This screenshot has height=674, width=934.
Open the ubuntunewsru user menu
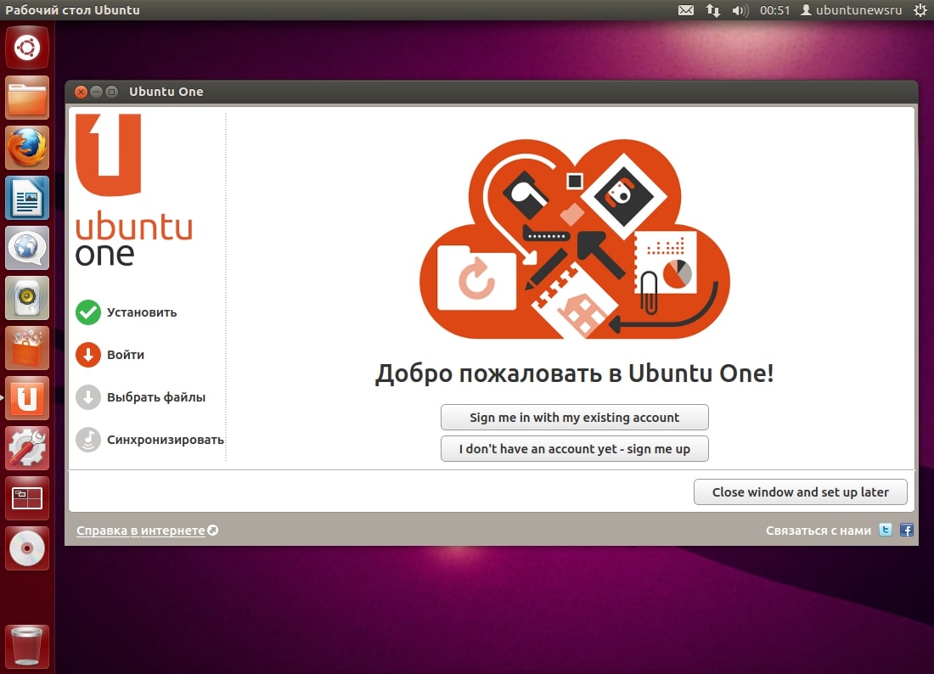coord(851,10)
